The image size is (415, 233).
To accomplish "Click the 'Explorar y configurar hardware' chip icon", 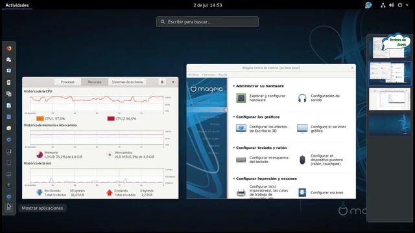I will coord(241,98).
